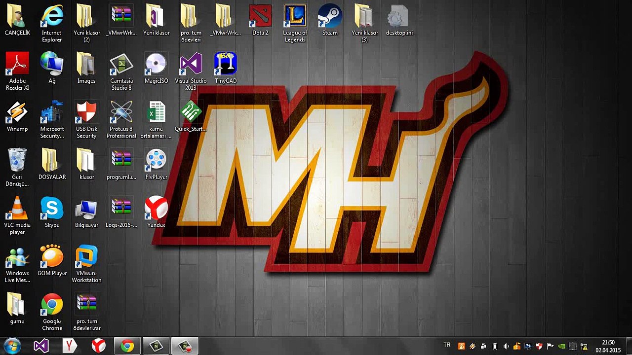Launch Camtasia Studio 8 desktop shortcut
Image resolution: width=632 pixels, height=355 pixels.
click(x=121, y=71)
